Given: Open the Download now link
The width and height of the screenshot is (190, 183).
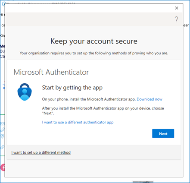Looking at the screenshot, I should click(x=150, y=99).
